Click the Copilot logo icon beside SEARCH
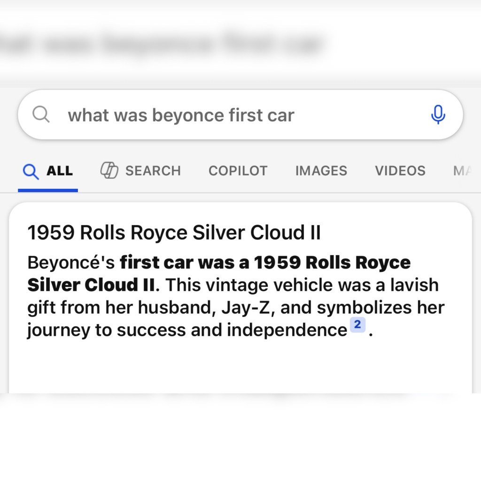This screenshot has height=481, width=481. click(109, 170)
